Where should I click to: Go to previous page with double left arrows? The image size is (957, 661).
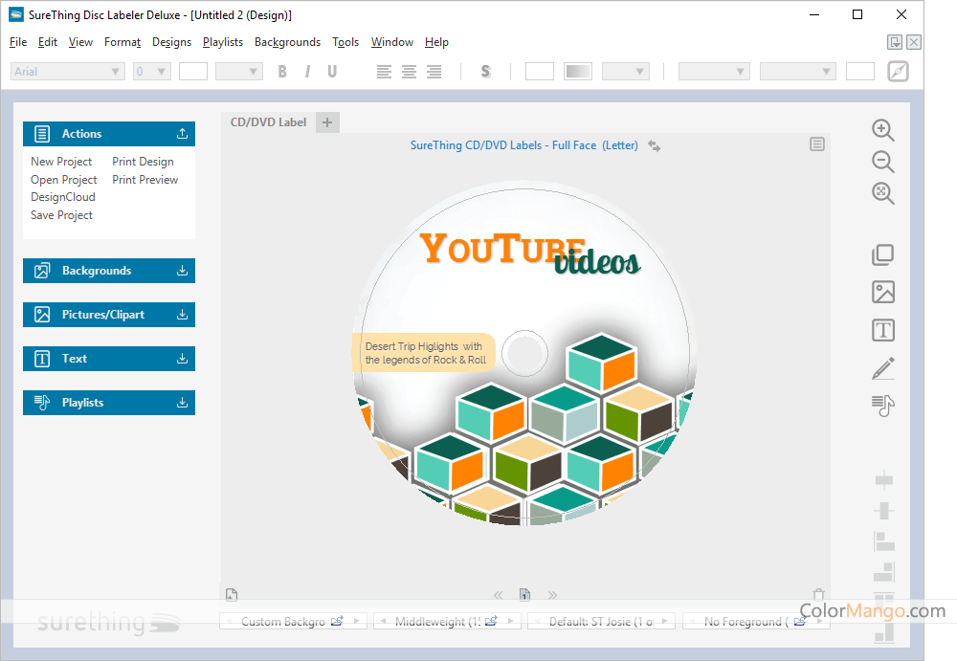click(498, 595)
